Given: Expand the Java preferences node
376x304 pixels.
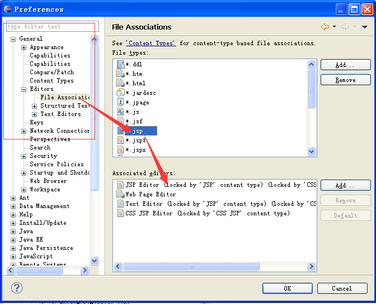Looking at the screenshot, I should click(x=13, y=231).
